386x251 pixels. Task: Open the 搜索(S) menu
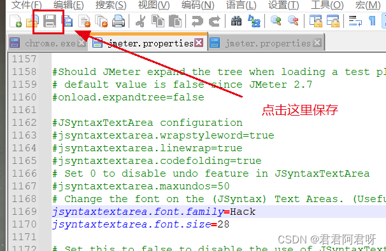[111, 5]
